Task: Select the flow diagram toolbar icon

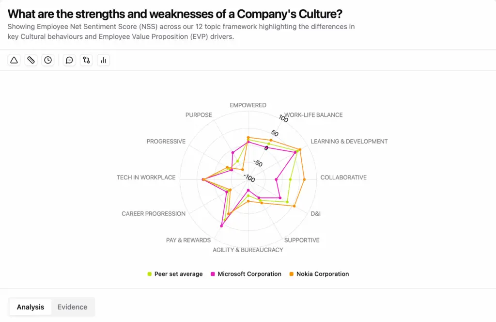Action: 86,60
